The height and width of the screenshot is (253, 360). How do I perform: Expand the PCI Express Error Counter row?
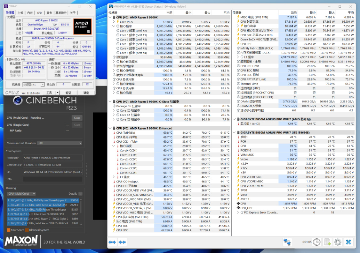(238, 212)
